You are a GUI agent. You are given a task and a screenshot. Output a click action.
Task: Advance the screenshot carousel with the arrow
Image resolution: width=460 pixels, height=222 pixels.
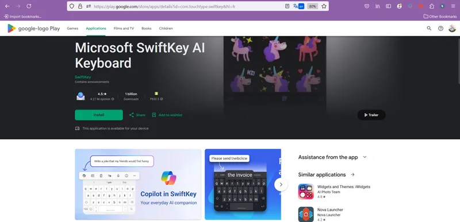point(281,185)
